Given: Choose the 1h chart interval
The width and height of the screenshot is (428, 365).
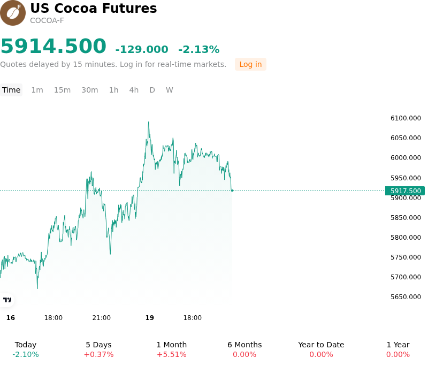Looking at the screenshot, I should pyautogui.click(x=113, y=90).
